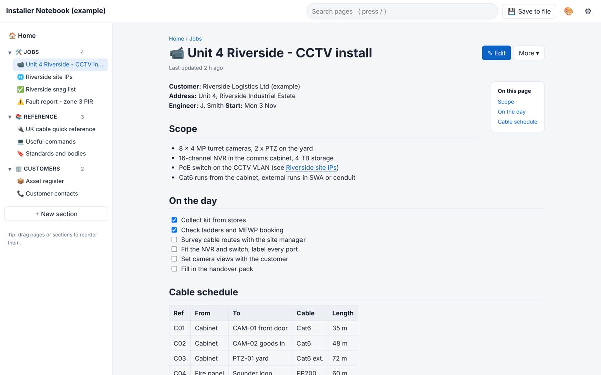Focus the Search pages field
601x375 pixels.
coord(402,11)
